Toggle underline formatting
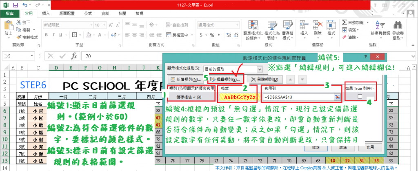418x171 pixels. coord(60,35)
